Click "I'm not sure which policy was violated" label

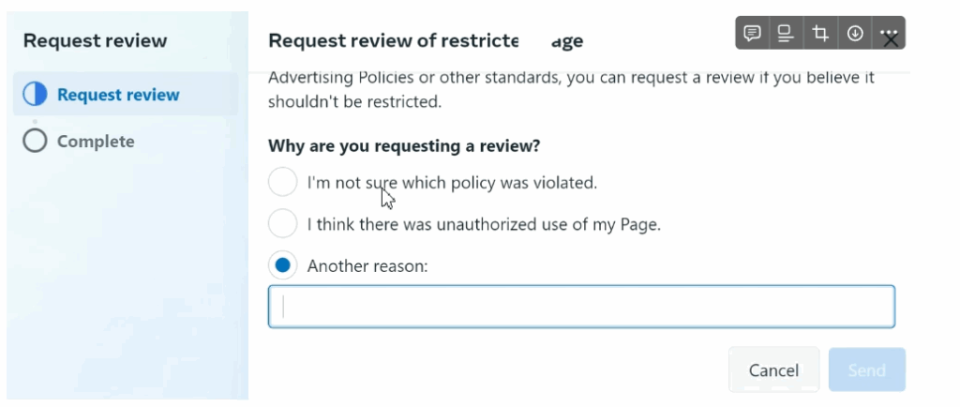tap(452, 183)
